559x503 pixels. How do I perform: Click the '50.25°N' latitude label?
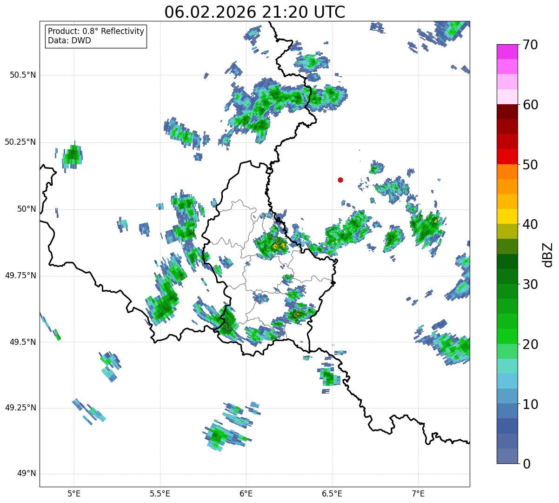20,142
